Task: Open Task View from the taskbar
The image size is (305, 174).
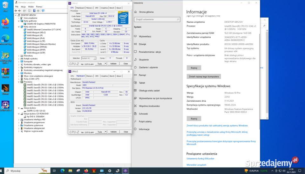Action: coord(54,171)
